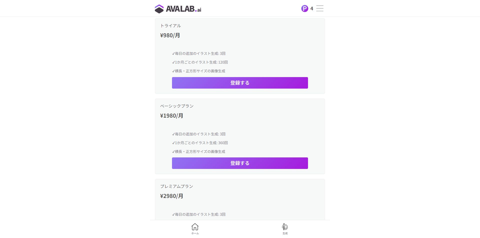Click the ¥2980/月 price label
The width and height of the screenshot is (480, 238).
pyautogui.click(x=171, y=196)
